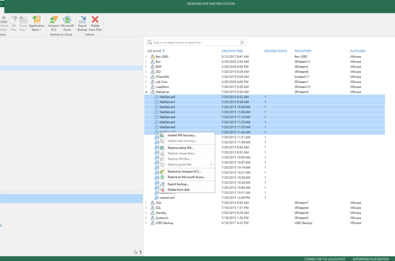
Task: Click the object name search field
Action: coord(196,42)
